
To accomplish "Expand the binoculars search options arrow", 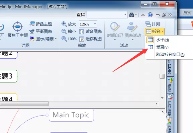I will [136, 14].
